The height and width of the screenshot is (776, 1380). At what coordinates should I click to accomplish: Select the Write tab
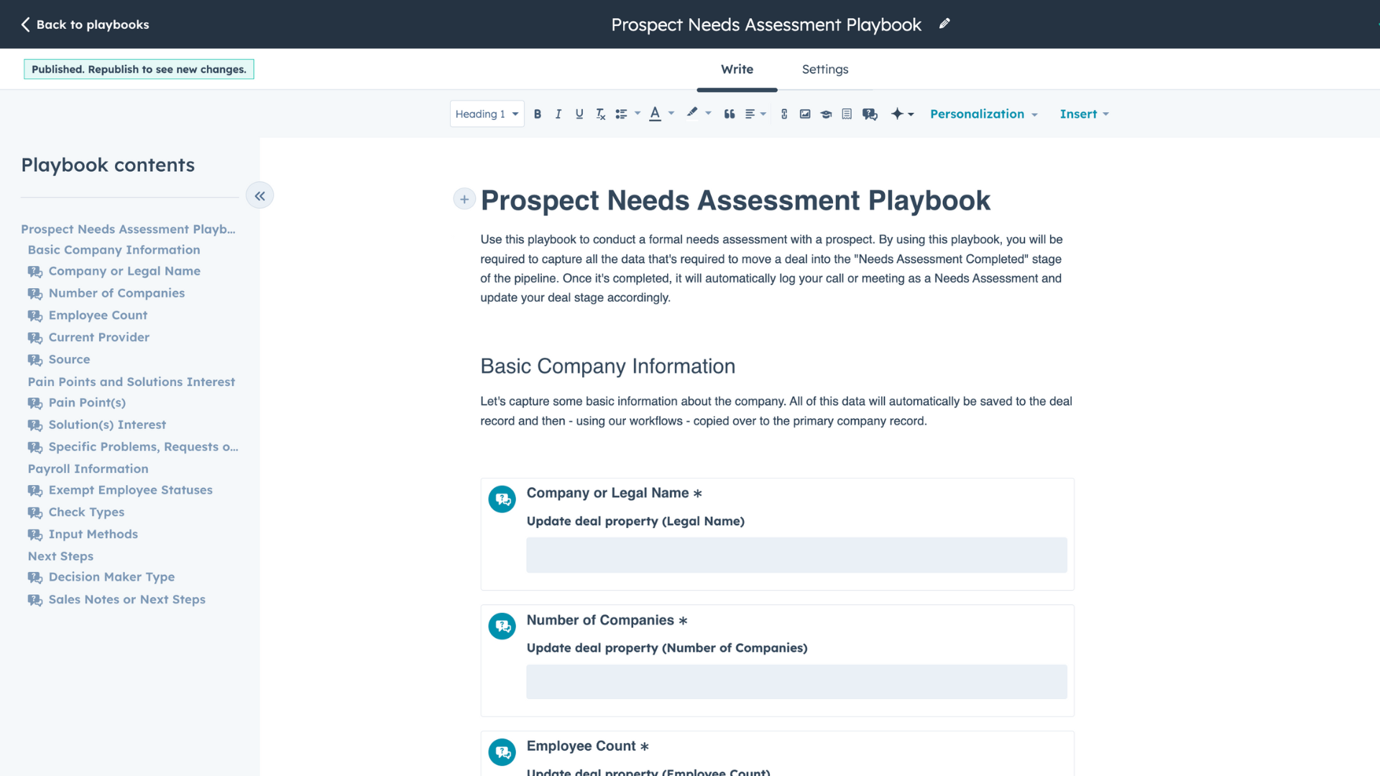point(737,70)
